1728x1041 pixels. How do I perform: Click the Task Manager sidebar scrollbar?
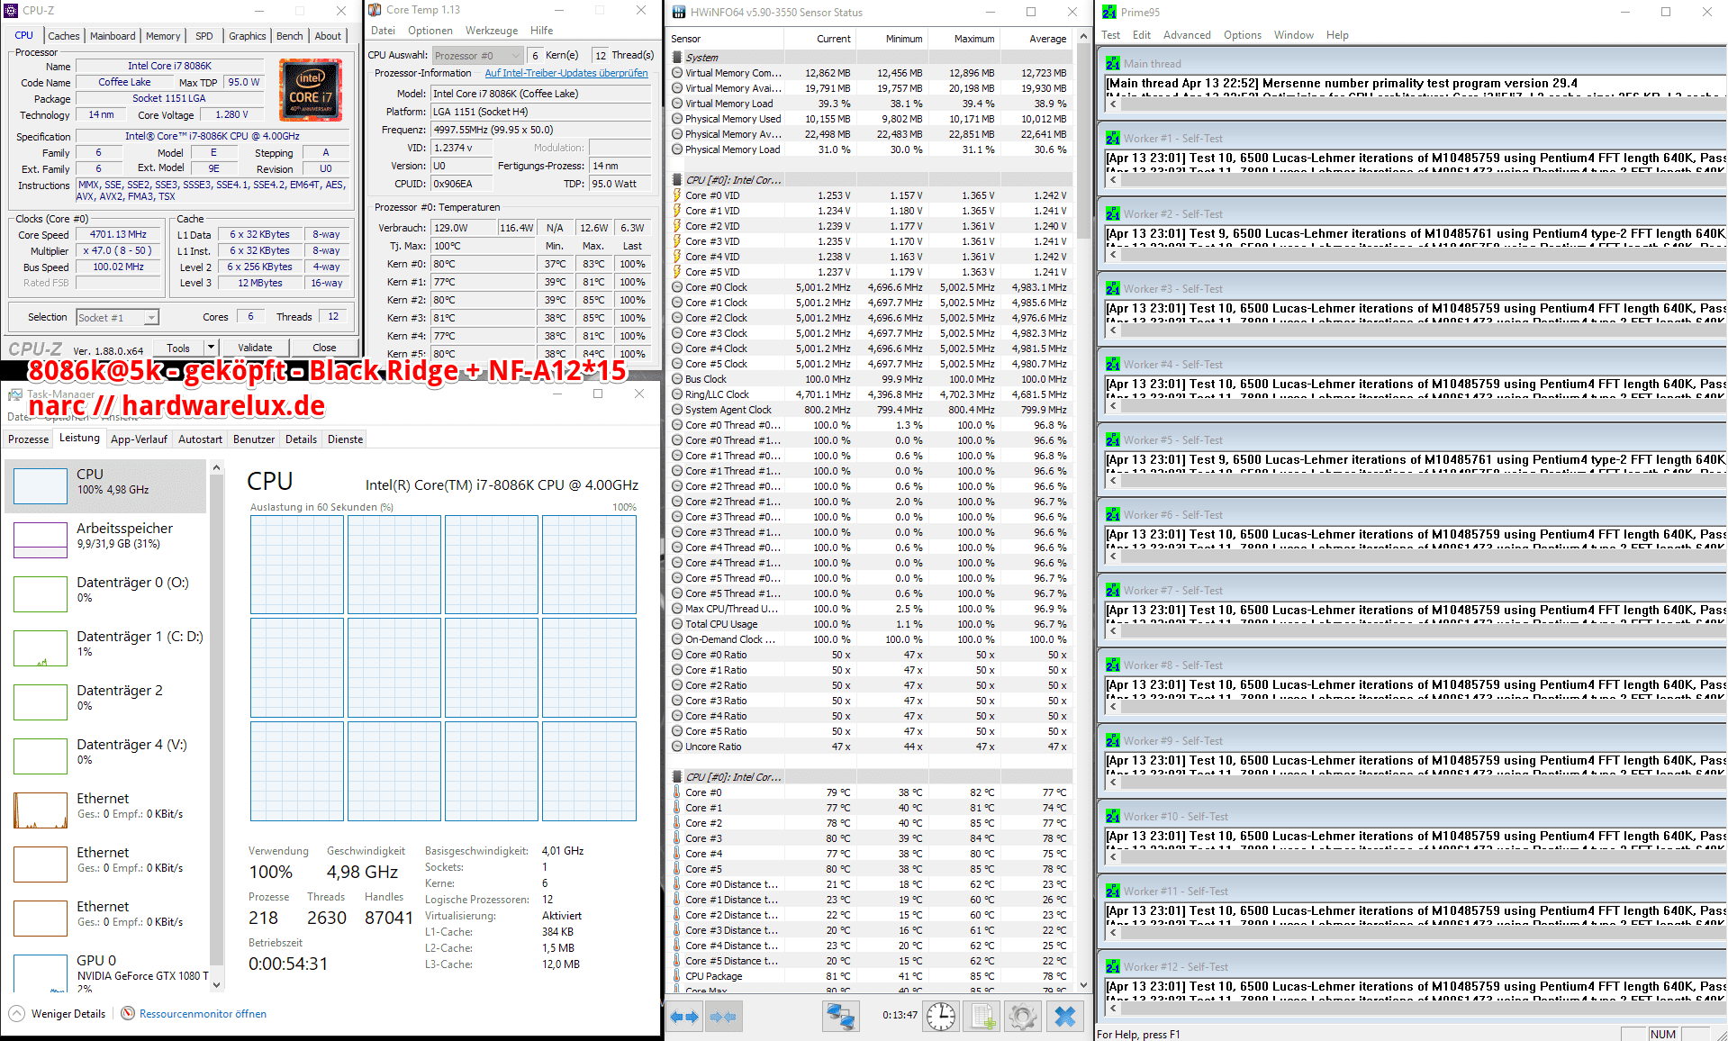(216, 726)
